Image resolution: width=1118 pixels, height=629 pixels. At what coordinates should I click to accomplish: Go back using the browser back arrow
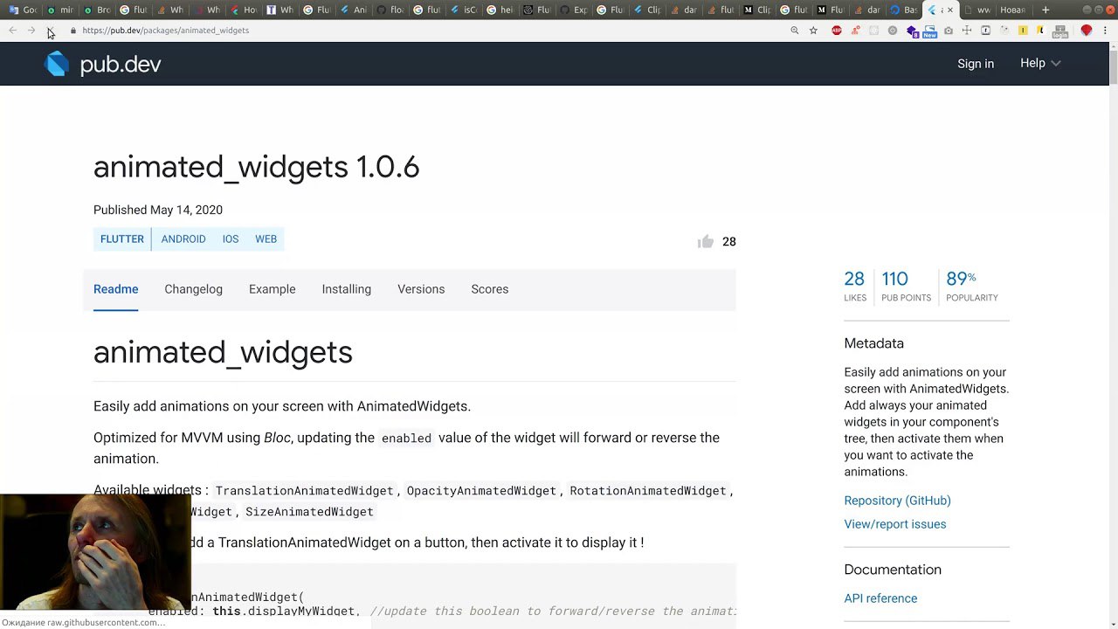(12, 31)
